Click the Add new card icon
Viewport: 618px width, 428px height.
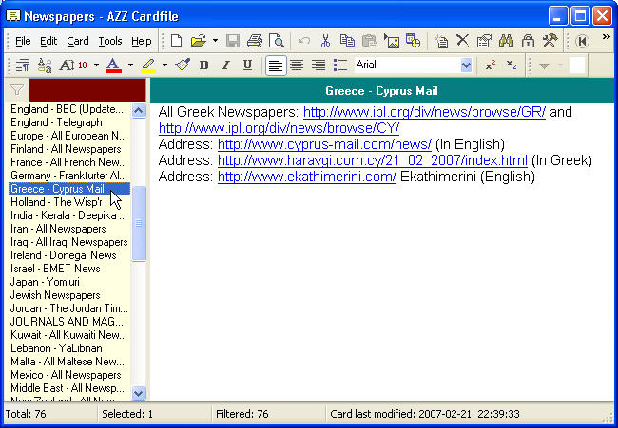tap(440, 41)
